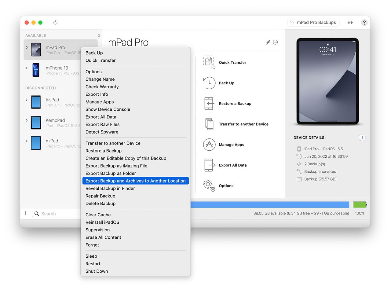
Task: Click the IrisPad device icon
Action: click(x=36, y=102)
